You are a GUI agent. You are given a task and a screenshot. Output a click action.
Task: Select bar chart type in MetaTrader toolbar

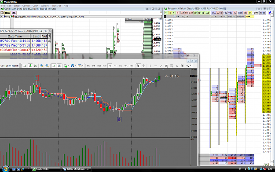pos(25,66)
